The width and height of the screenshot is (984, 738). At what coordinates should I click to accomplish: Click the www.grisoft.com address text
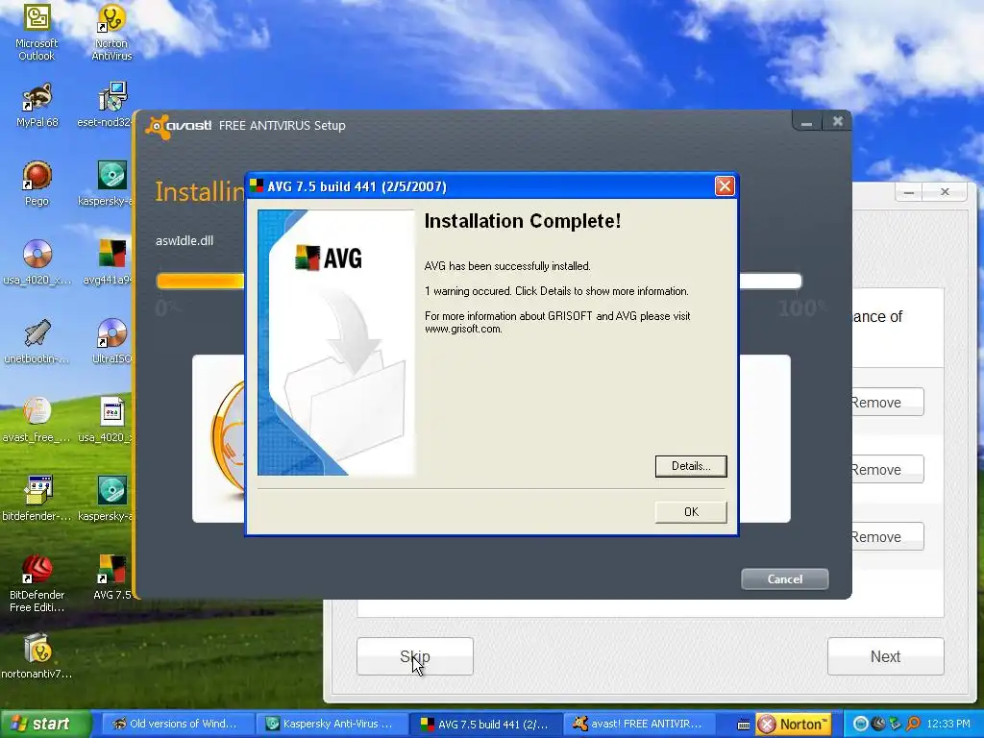[463, 329]
